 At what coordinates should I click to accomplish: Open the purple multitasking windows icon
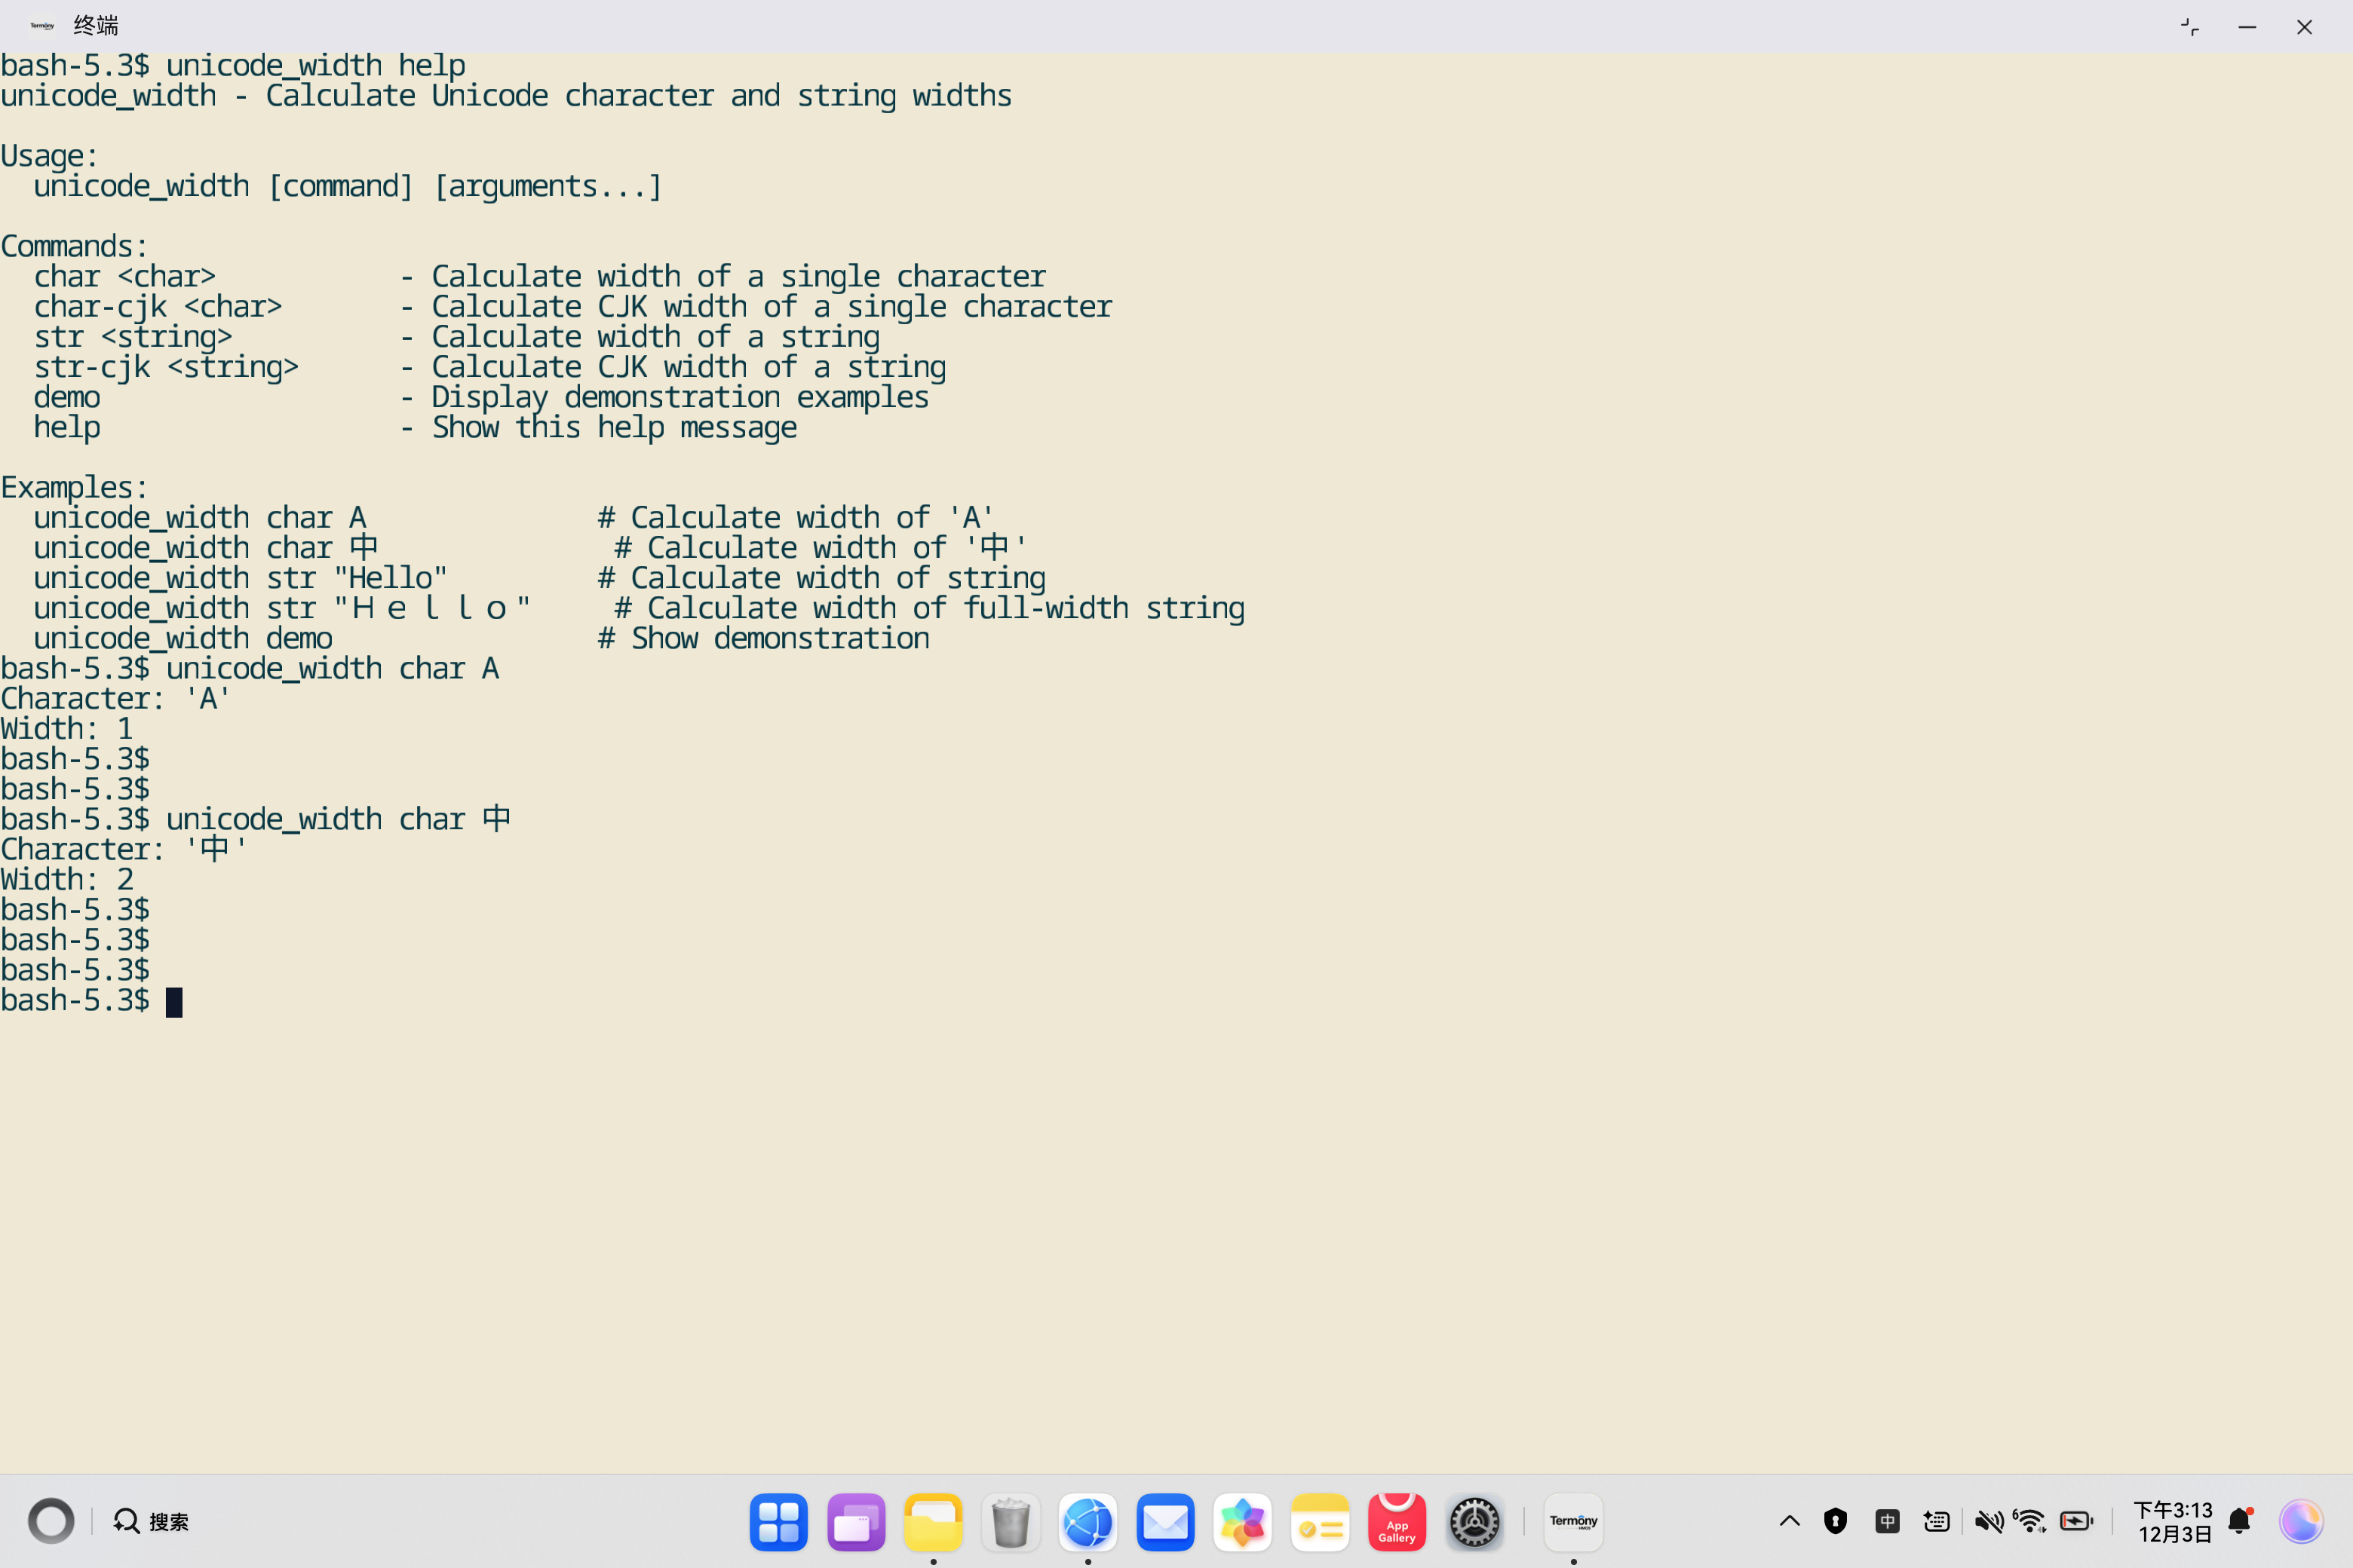[857, 1522]
